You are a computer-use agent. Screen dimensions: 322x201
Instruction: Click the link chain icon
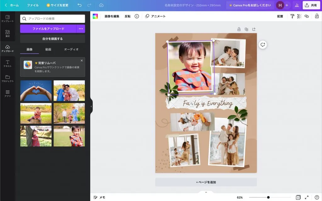tap(307, 16)
